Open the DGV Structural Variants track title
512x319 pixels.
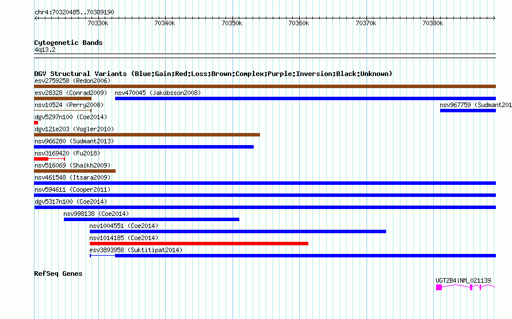[x=213, y=74]
